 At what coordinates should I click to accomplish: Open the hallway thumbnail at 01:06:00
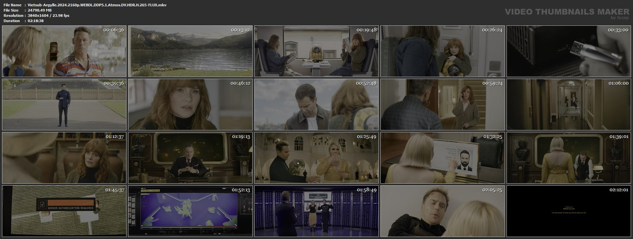coord(569,104)
